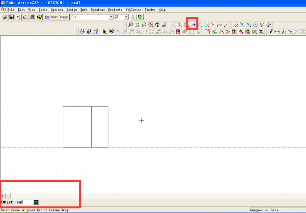Choose the Select arrow pointer tool
Screen dimensions: 306x213
click(105, 32)
